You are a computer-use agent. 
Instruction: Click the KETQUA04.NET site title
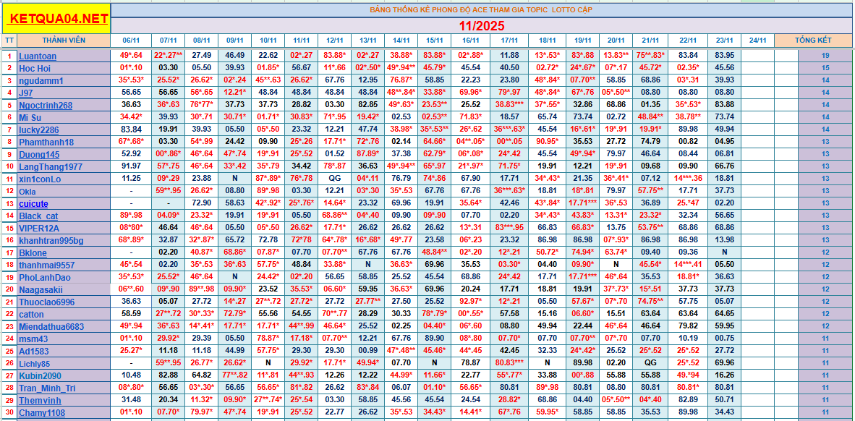click(x=59, y=18)
